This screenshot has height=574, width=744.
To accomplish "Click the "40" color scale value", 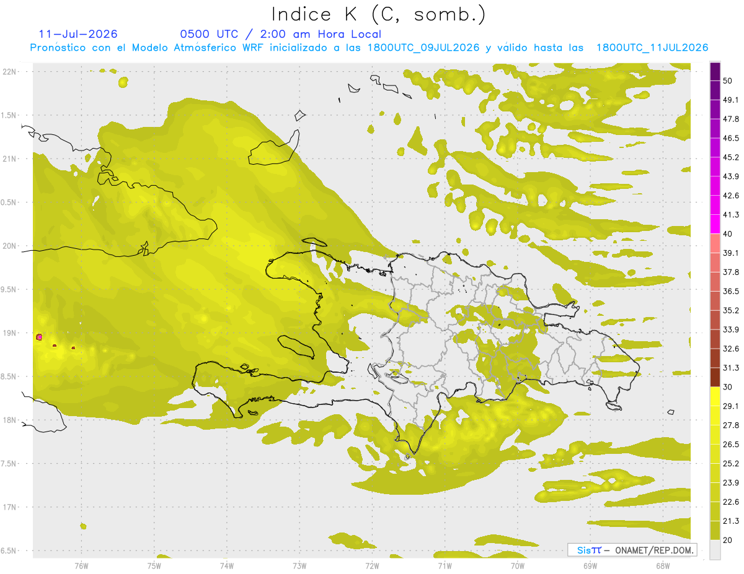I will point(728,234).
